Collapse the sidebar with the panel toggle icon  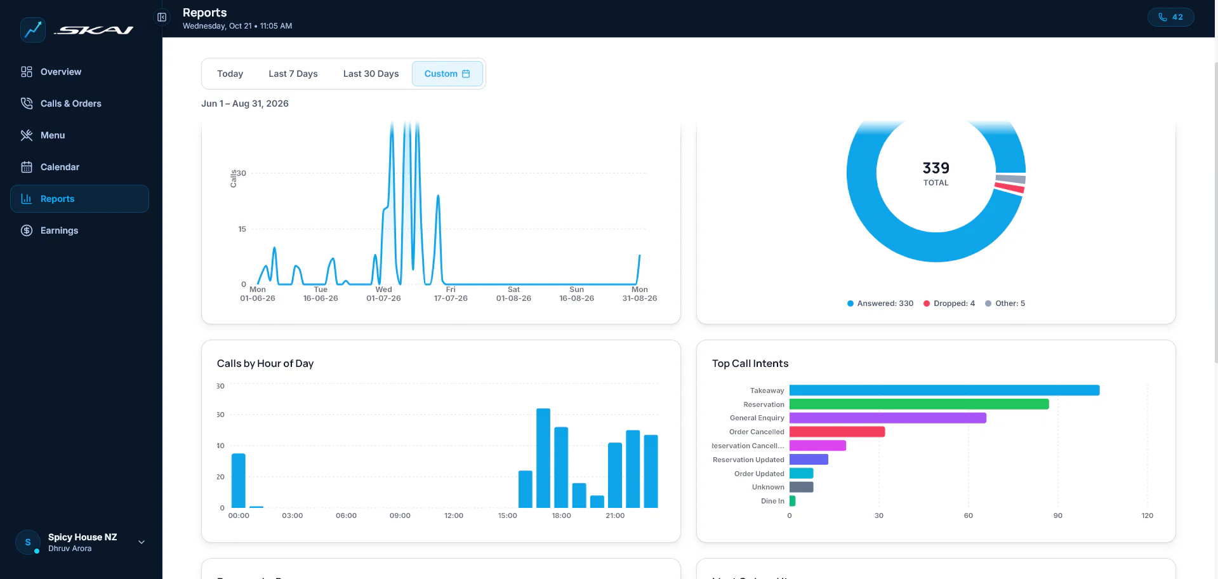tap(162, 17)
